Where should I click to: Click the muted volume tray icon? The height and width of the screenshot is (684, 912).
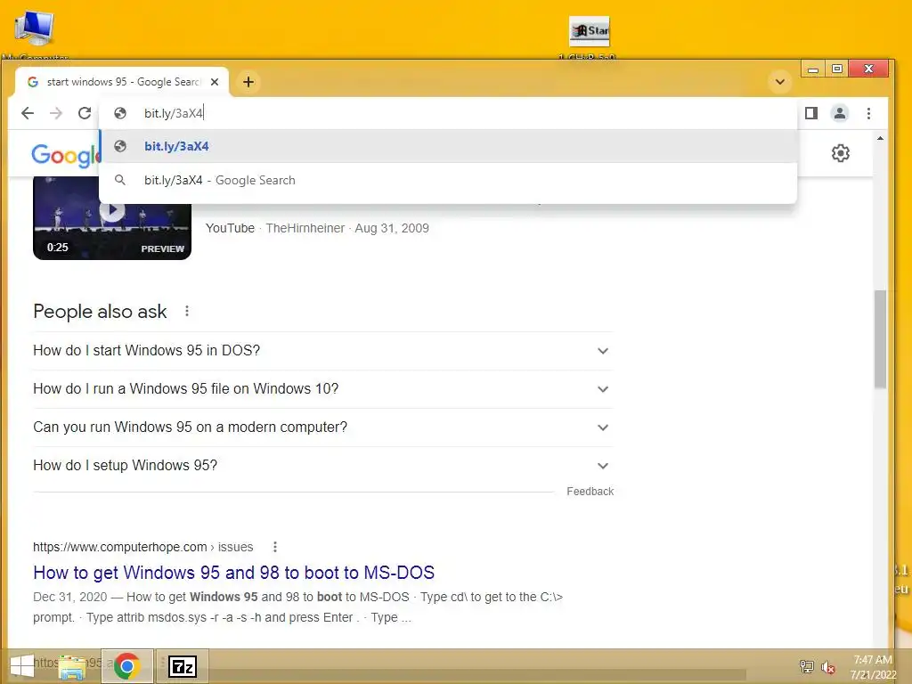[828, 667]
